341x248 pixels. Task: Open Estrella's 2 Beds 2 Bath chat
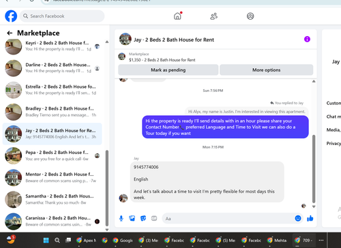coord(53,90)
